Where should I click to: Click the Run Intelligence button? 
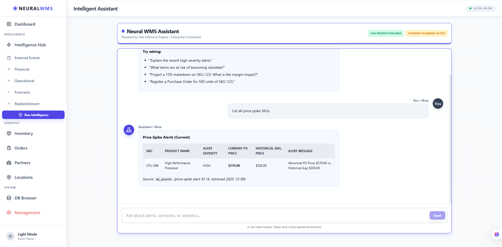(x=33, y=115)
